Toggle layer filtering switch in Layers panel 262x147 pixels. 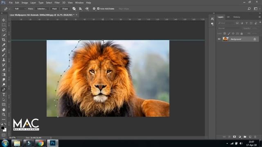click(x=260, y=23)
